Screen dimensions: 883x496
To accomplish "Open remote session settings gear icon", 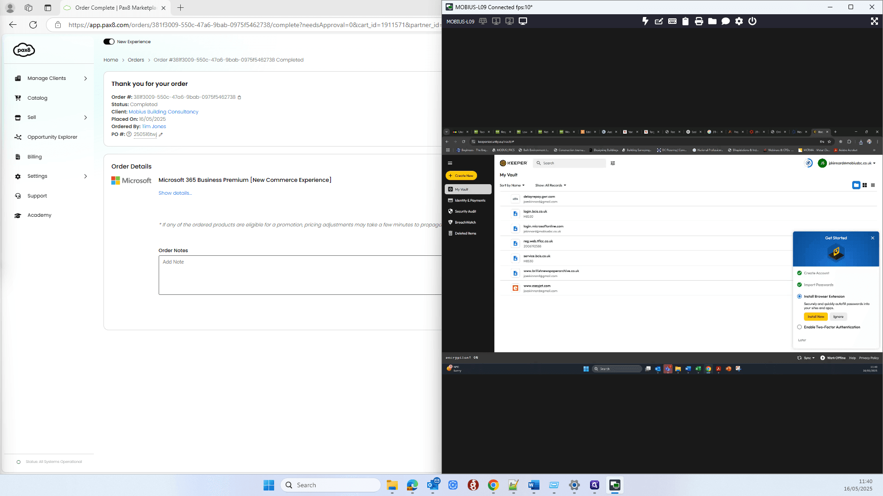I will pos(739,21).
